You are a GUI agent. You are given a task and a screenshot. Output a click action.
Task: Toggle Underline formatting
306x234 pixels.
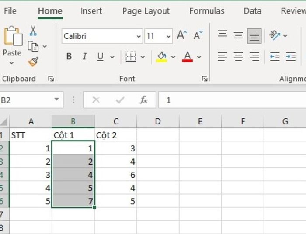coord(100,57)
